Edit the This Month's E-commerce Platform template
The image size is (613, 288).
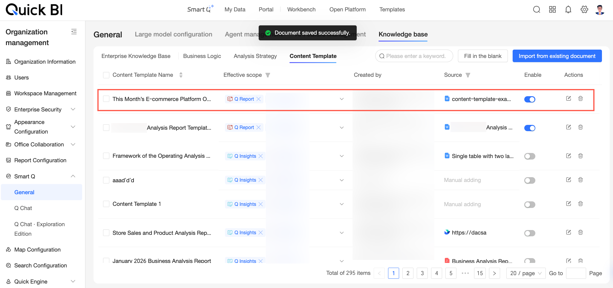(568, 99)
